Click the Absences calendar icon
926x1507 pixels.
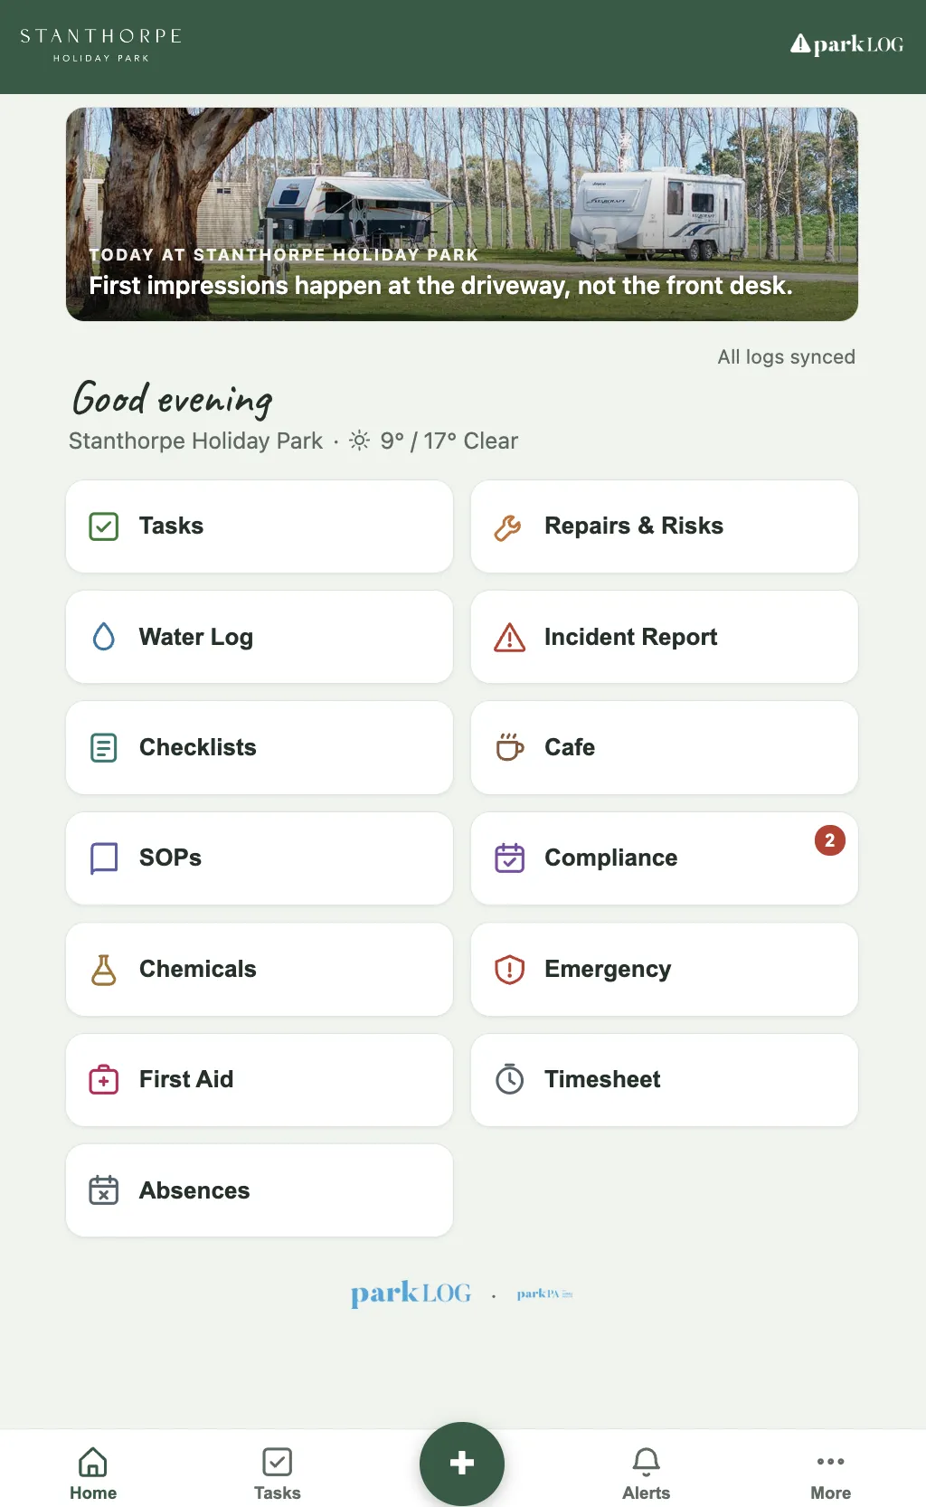pos(104,1190)
